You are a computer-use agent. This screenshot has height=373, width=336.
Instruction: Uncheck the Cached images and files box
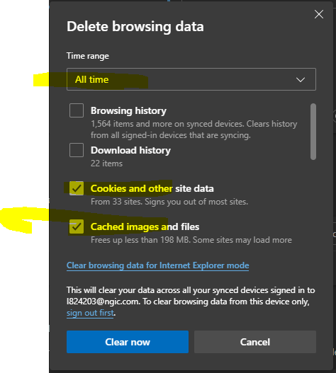[77, 226]
